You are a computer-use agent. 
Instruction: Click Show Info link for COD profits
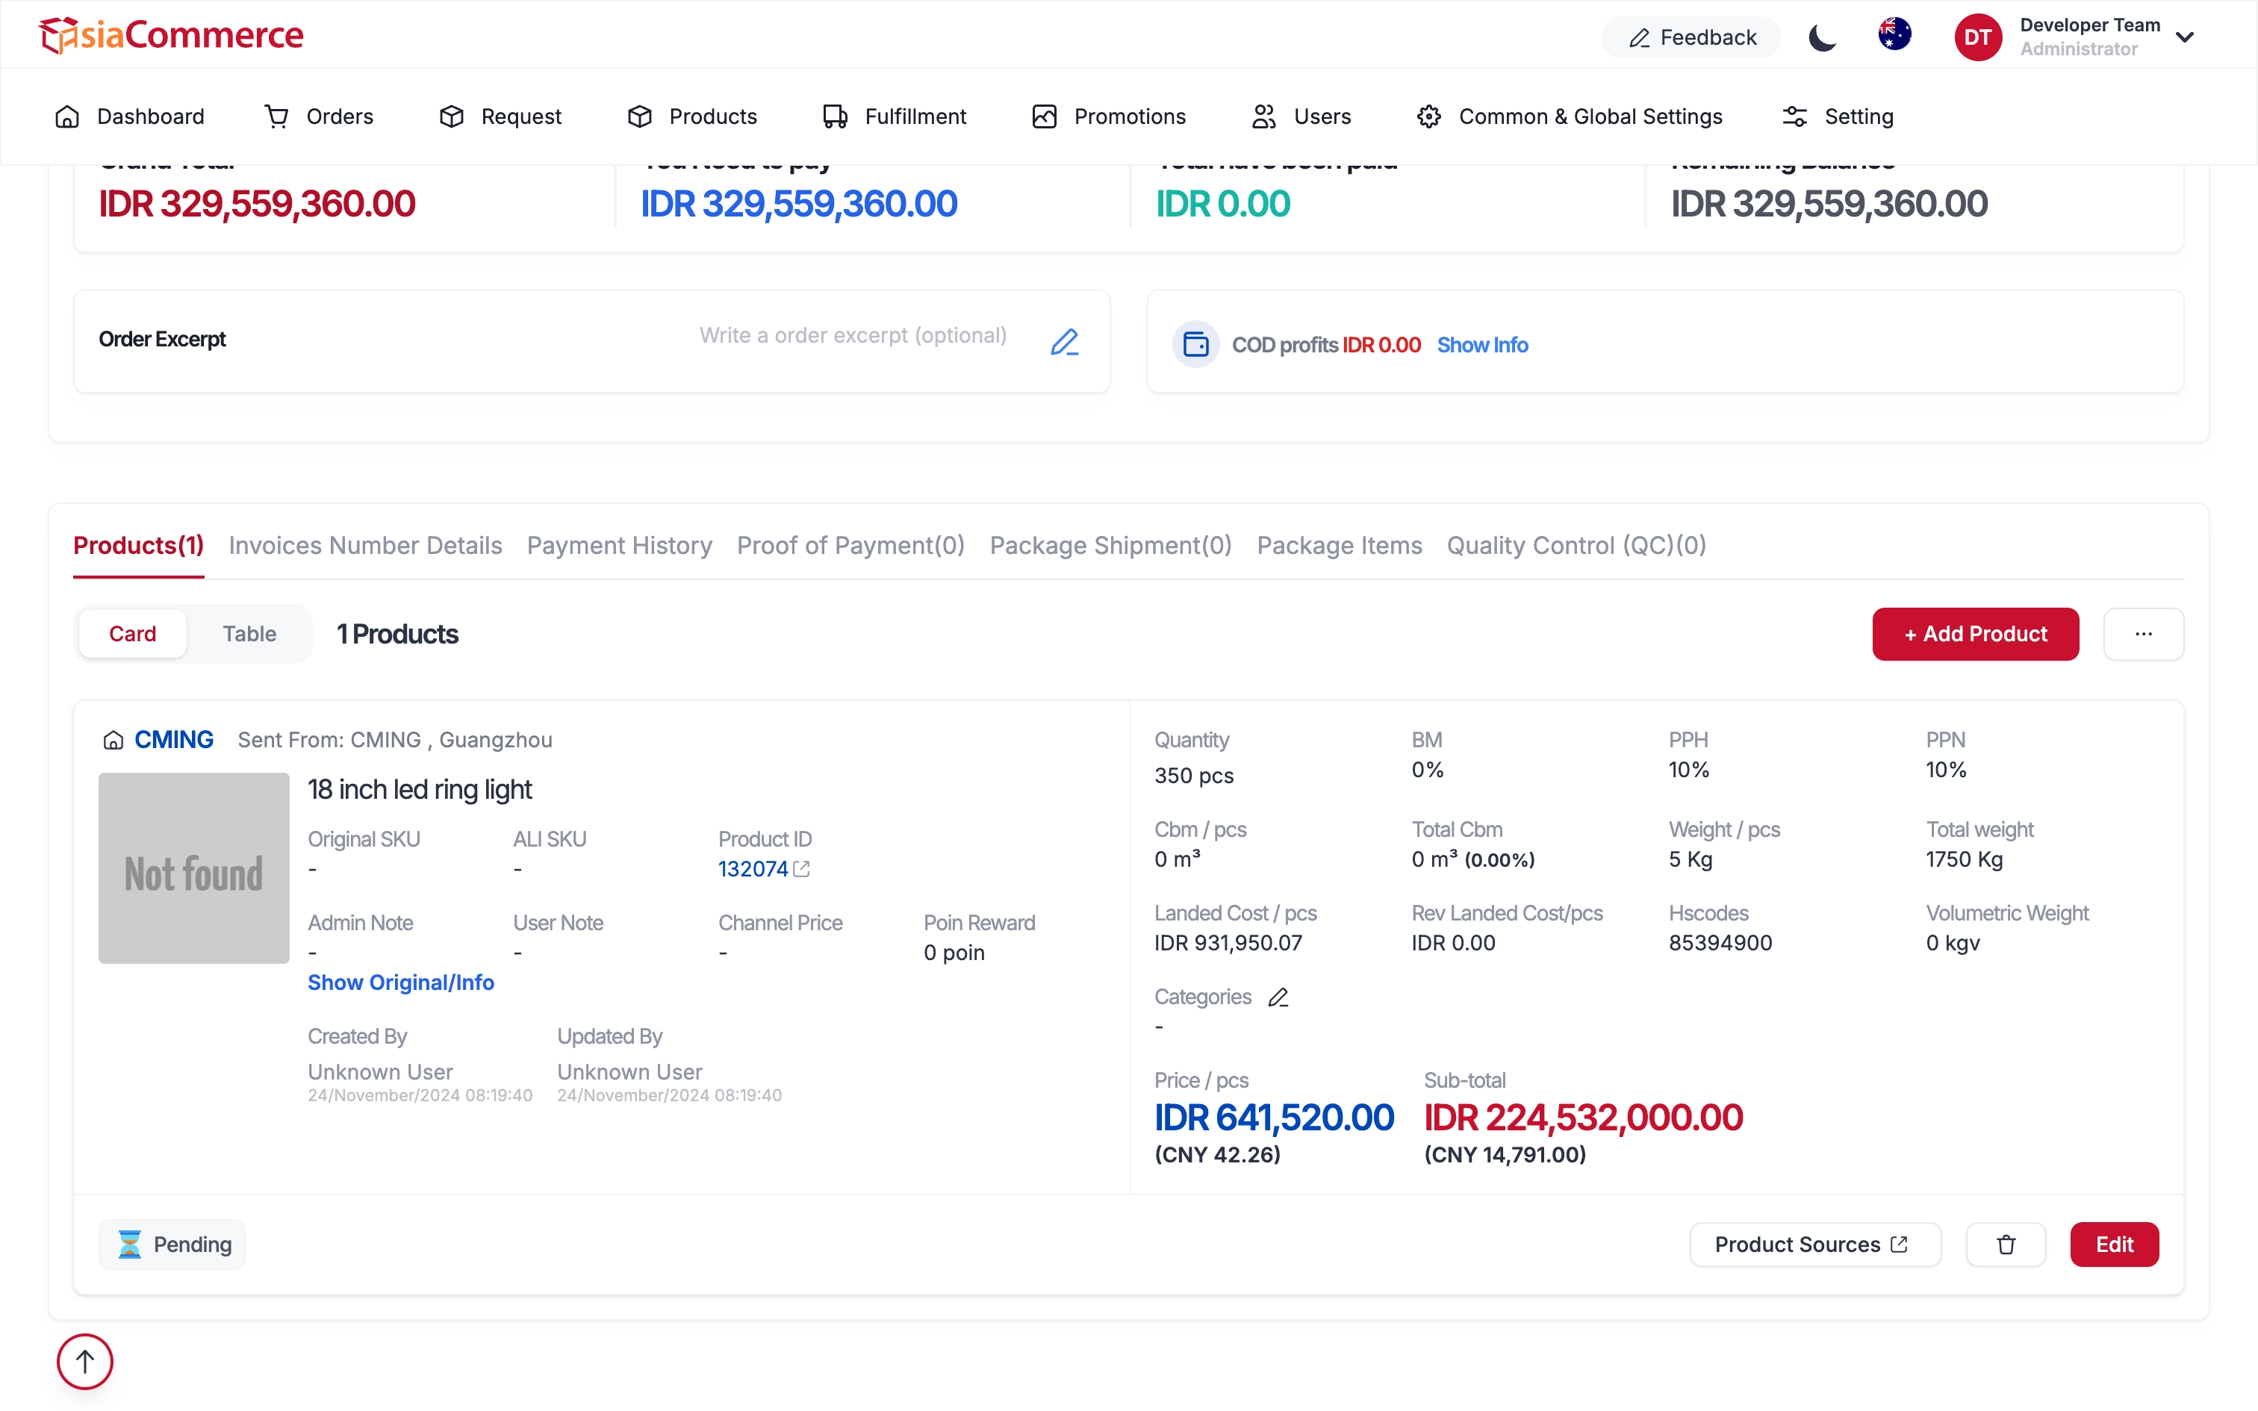(x=1481, y=344)
